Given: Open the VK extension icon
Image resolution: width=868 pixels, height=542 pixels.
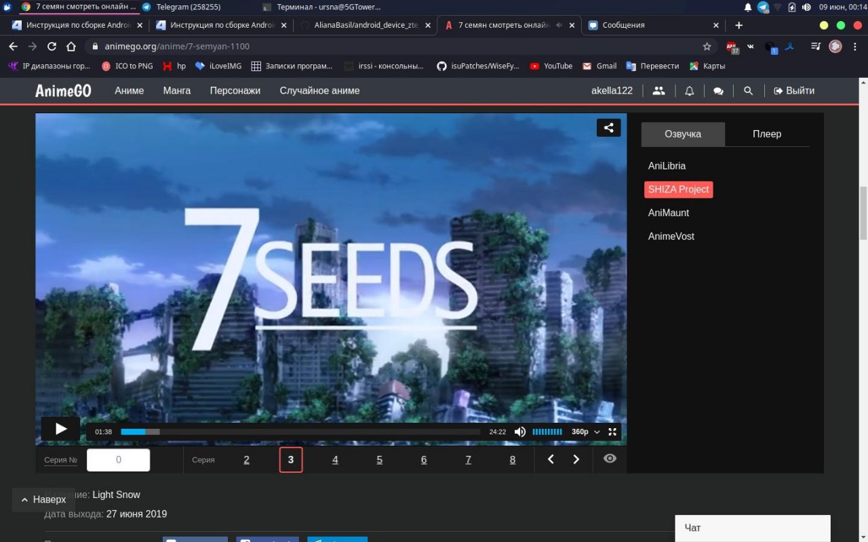Looking at the screenshot, I should pyautogui.click(x=751, y=47).
